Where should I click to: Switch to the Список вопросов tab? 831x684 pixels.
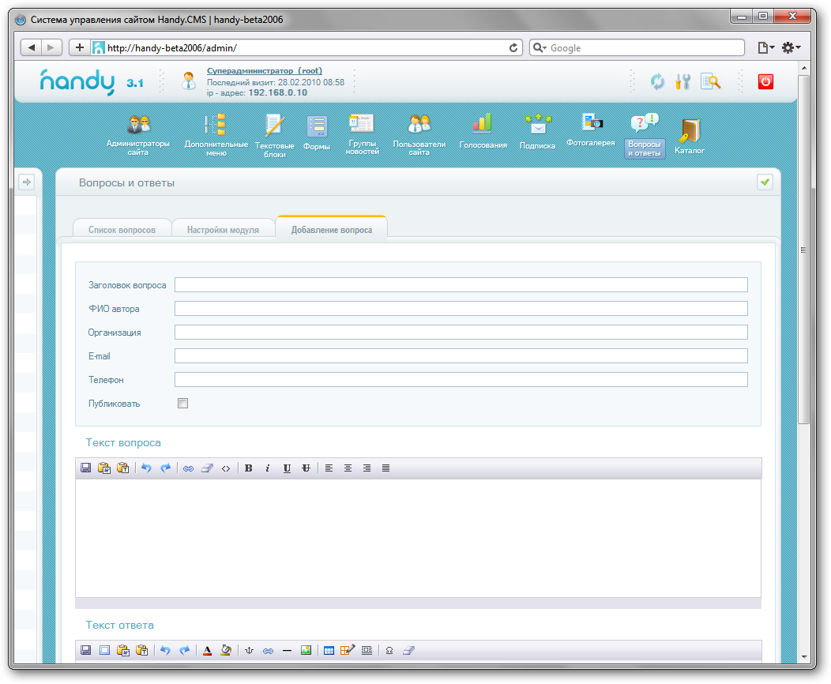(x=121, y=230)
